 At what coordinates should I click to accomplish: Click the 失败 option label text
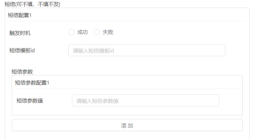coord(108,32)
